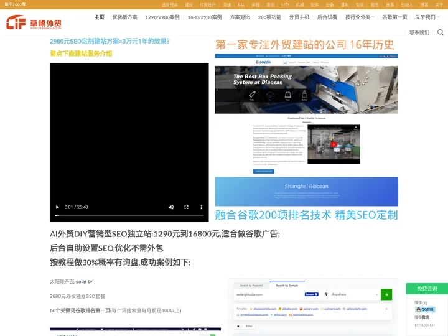Click 故事 in the top bar
This screenshot has width=448, height=336.
(x=390, y=5)
